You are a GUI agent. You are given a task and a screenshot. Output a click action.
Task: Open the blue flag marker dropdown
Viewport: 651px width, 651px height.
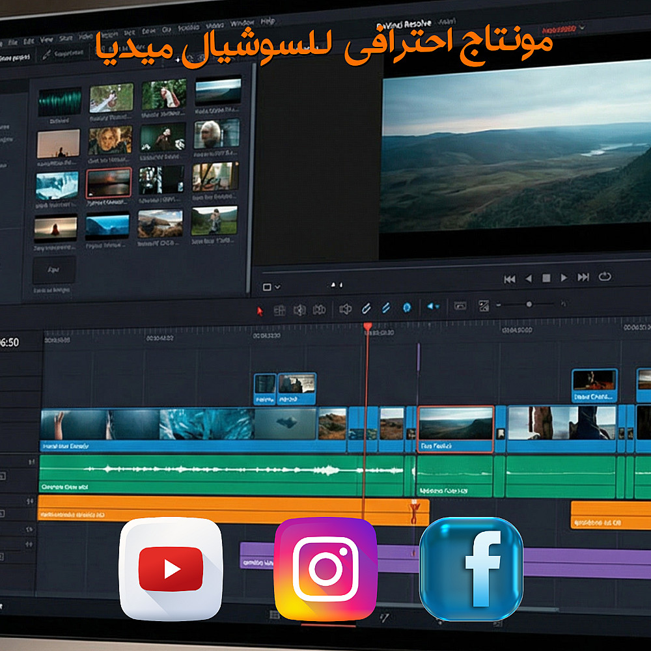click(x=432, y=307)
